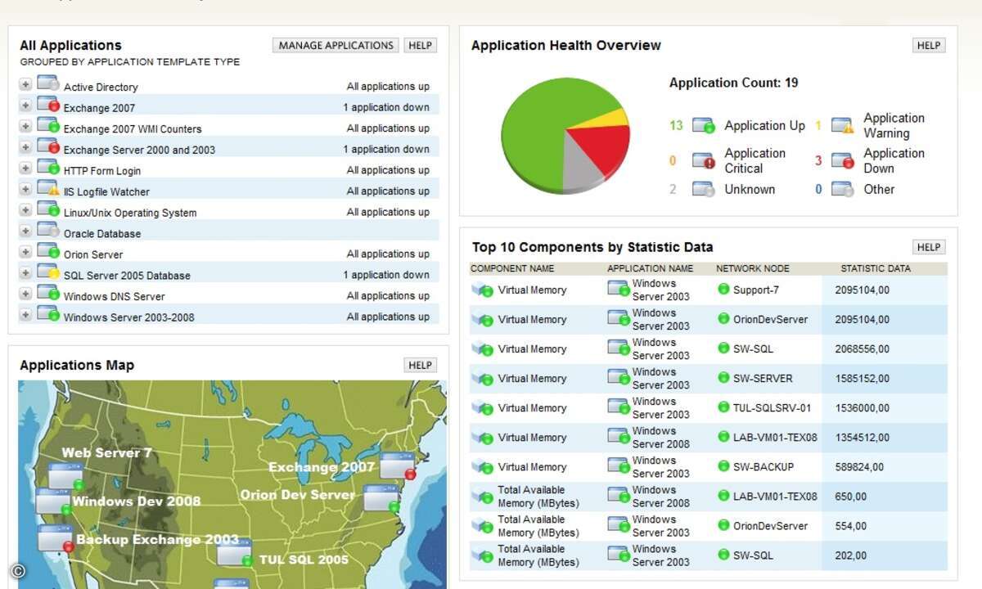Screen dimensions: 982x589
Task: Sort by the Statistic Data column header
Action: pos(876,268)
